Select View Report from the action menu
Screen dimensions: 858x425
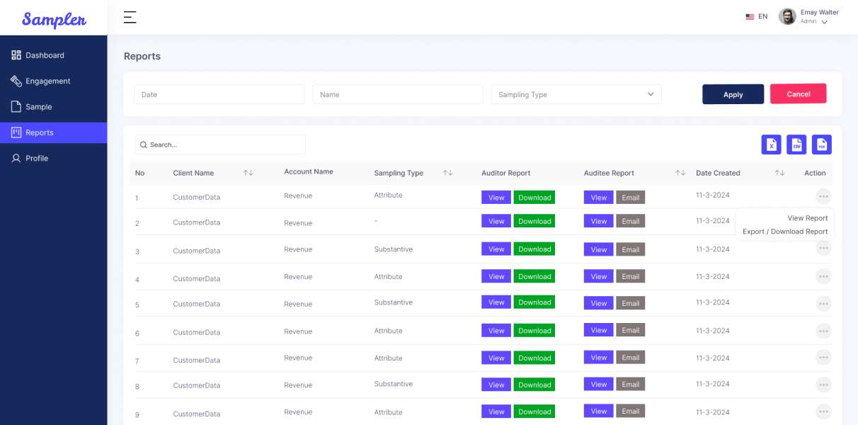point(807,218)
